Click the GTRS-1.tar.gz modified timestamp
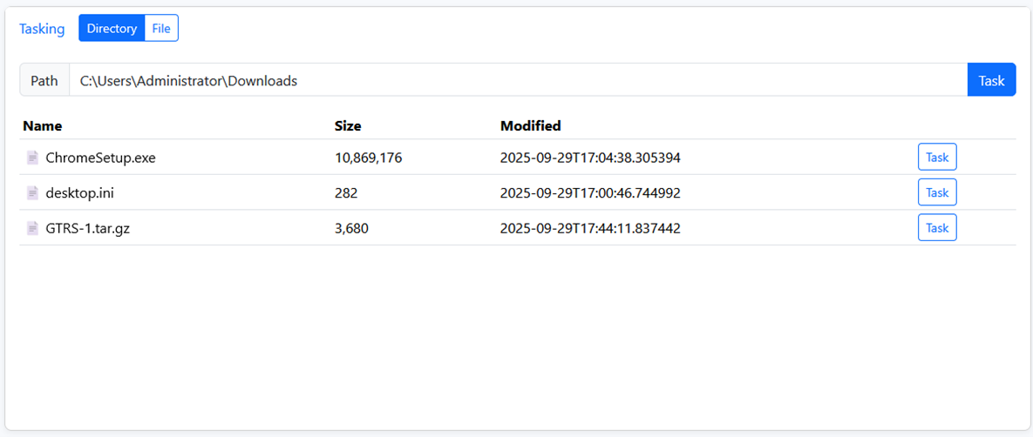Image resolution: width=1033 pixels, height=437 pixels. (x=590, y=228)
